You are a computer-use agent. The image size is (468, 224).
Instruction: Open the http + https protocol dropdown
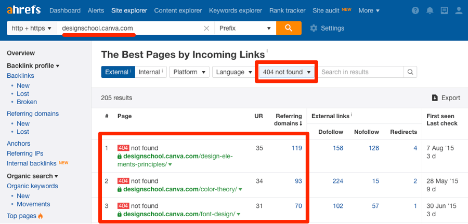tap(32, 29)
